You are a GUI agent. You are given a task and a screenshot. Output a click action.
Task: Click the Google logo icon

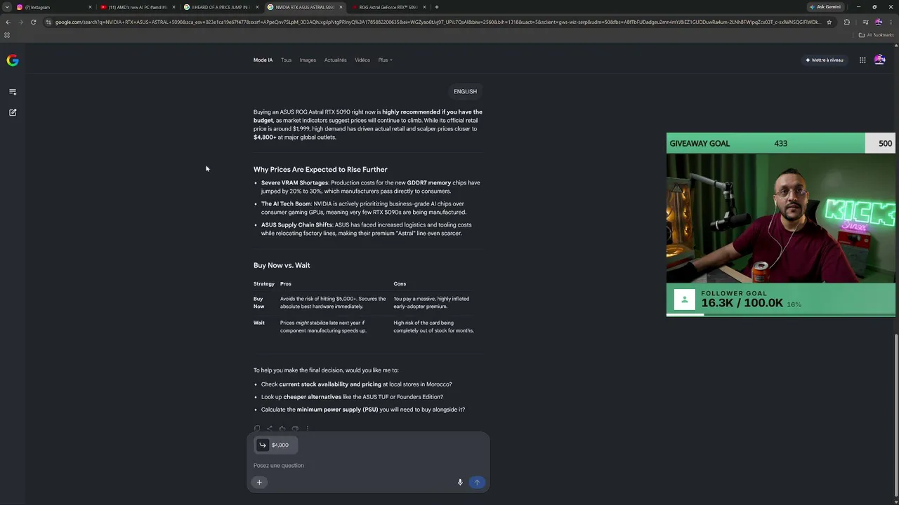tap(13, 60)
